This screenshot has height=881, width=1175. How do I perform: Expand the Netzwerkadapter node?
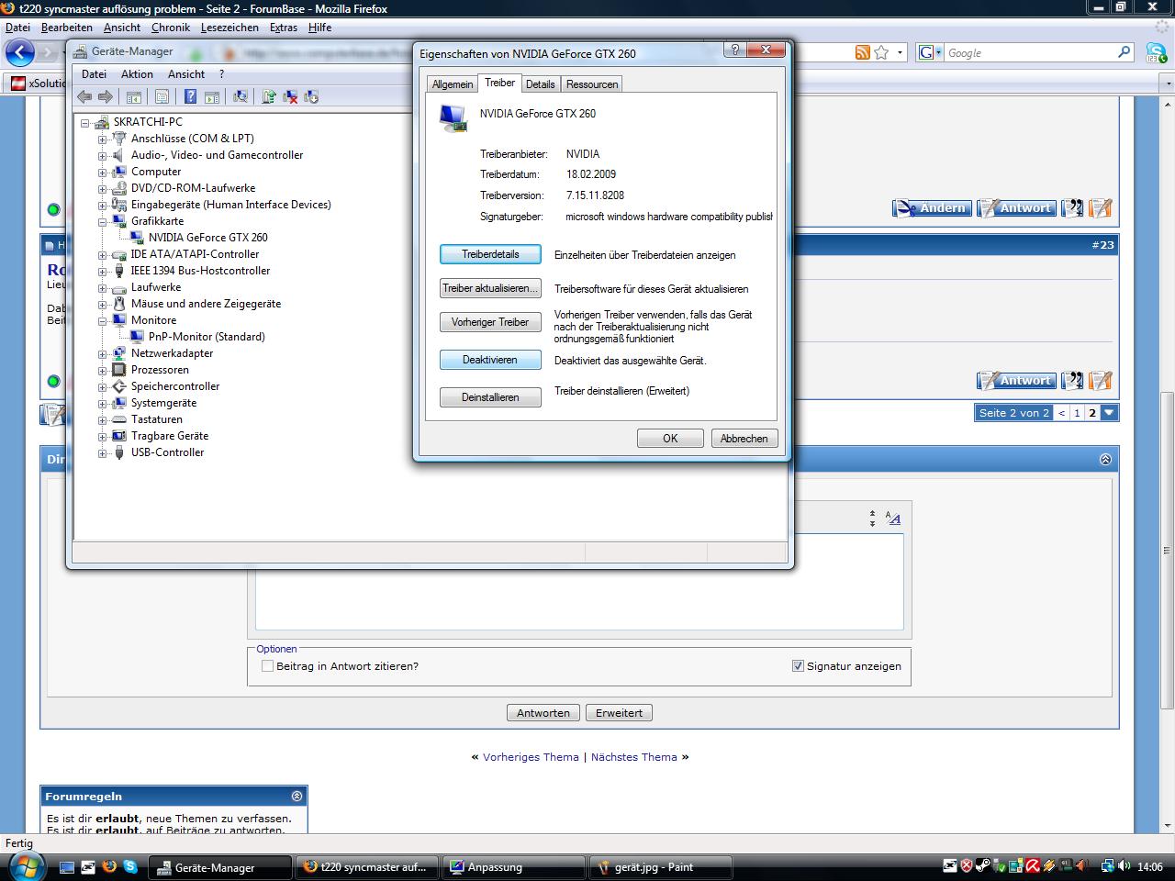pos(102,354)
